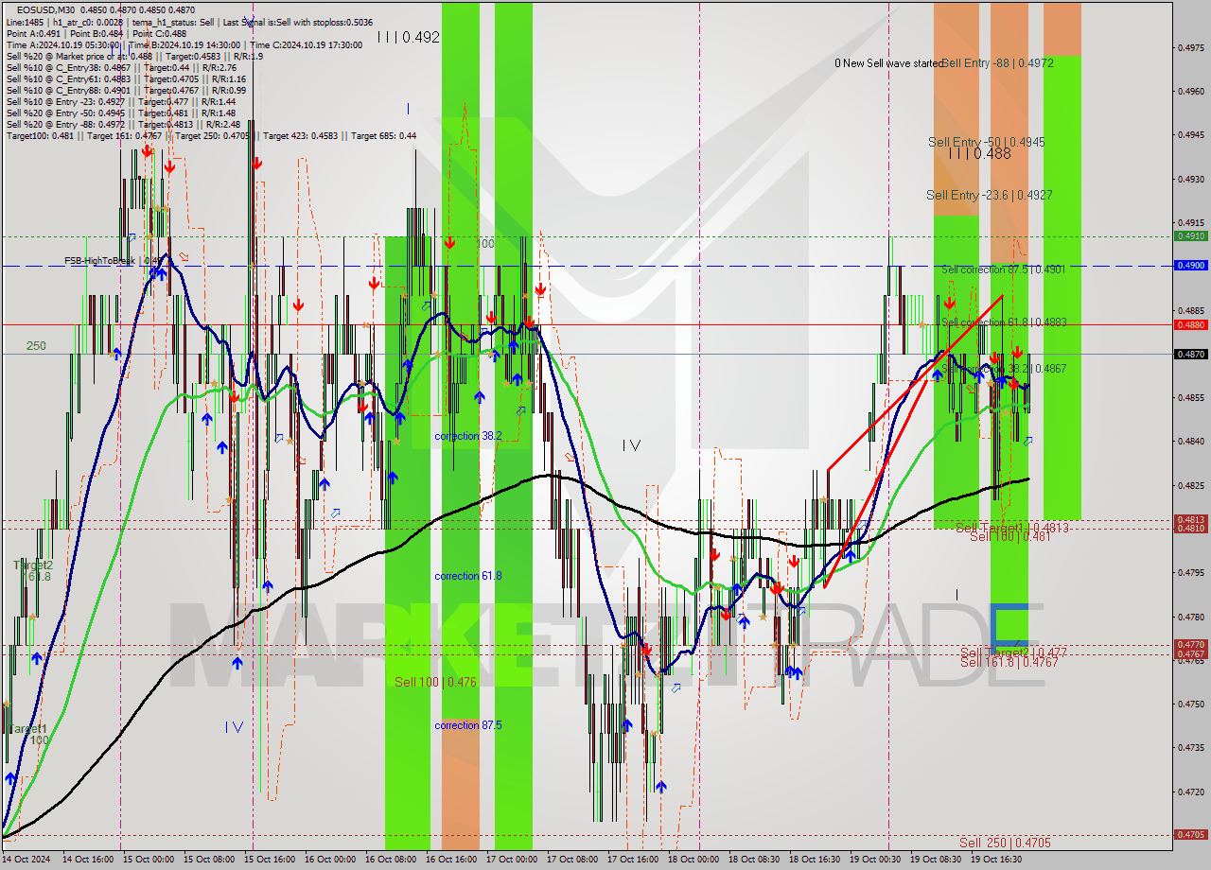Screen dimensions: 1211x870
Task: Click the 0.4735 price axis label
Action: pos(1191,747)
